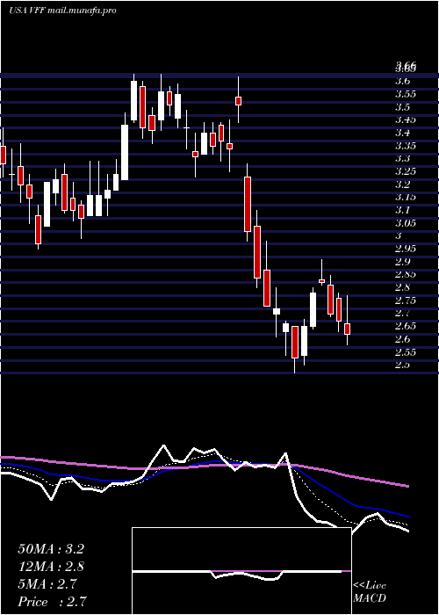Click the 12MA : 2.8 readout
The image size is (439, 615).
(51, 567)
